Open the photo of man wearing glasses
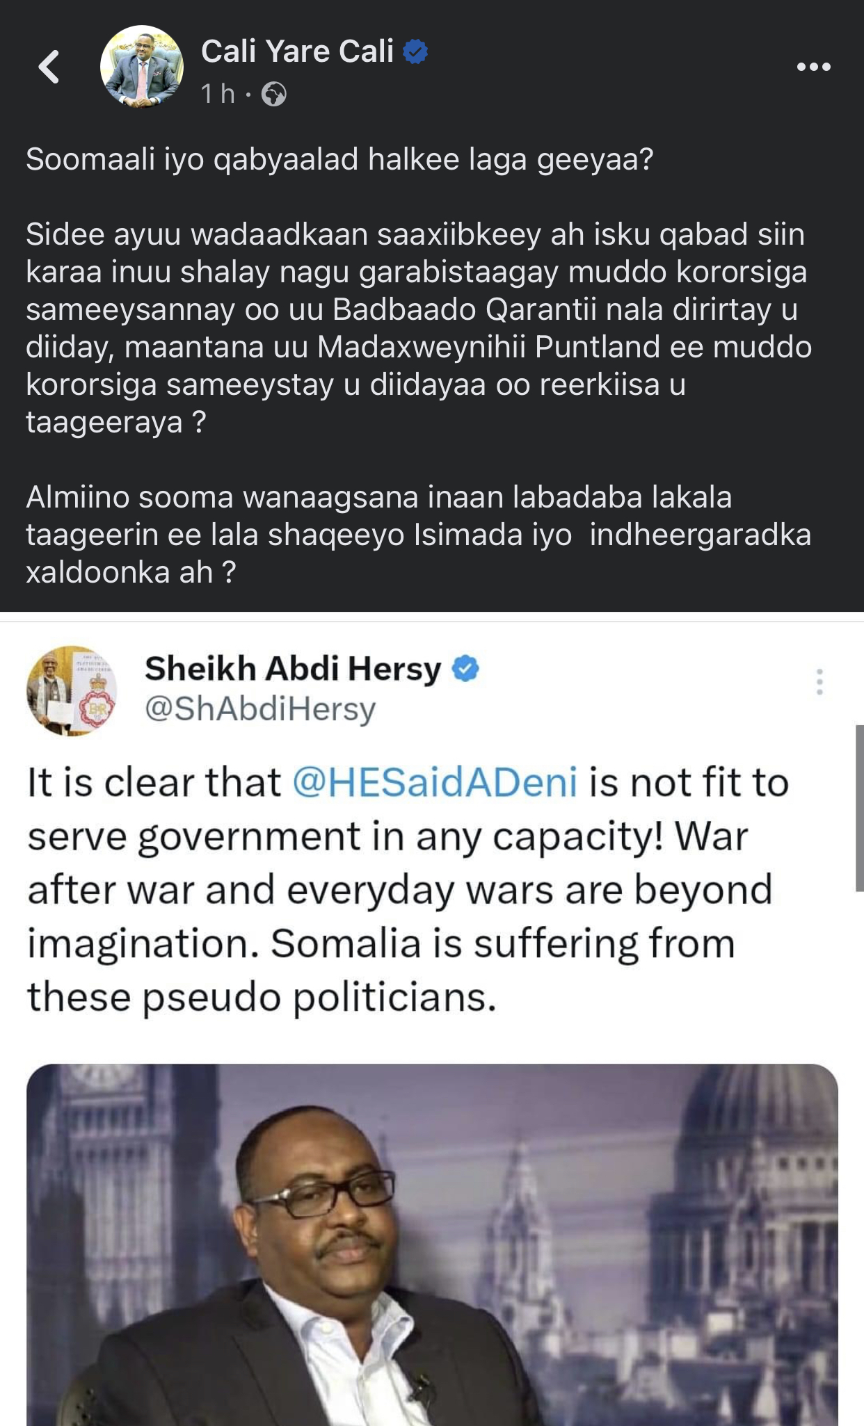The height and width of the screenshot is (1426, 864). 432,1245
